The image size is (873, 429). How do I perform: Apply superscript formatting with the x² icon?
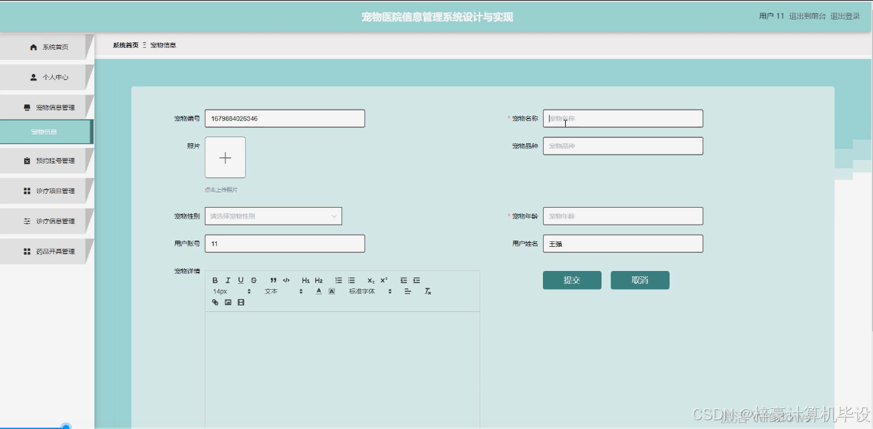tap(384, 280)
